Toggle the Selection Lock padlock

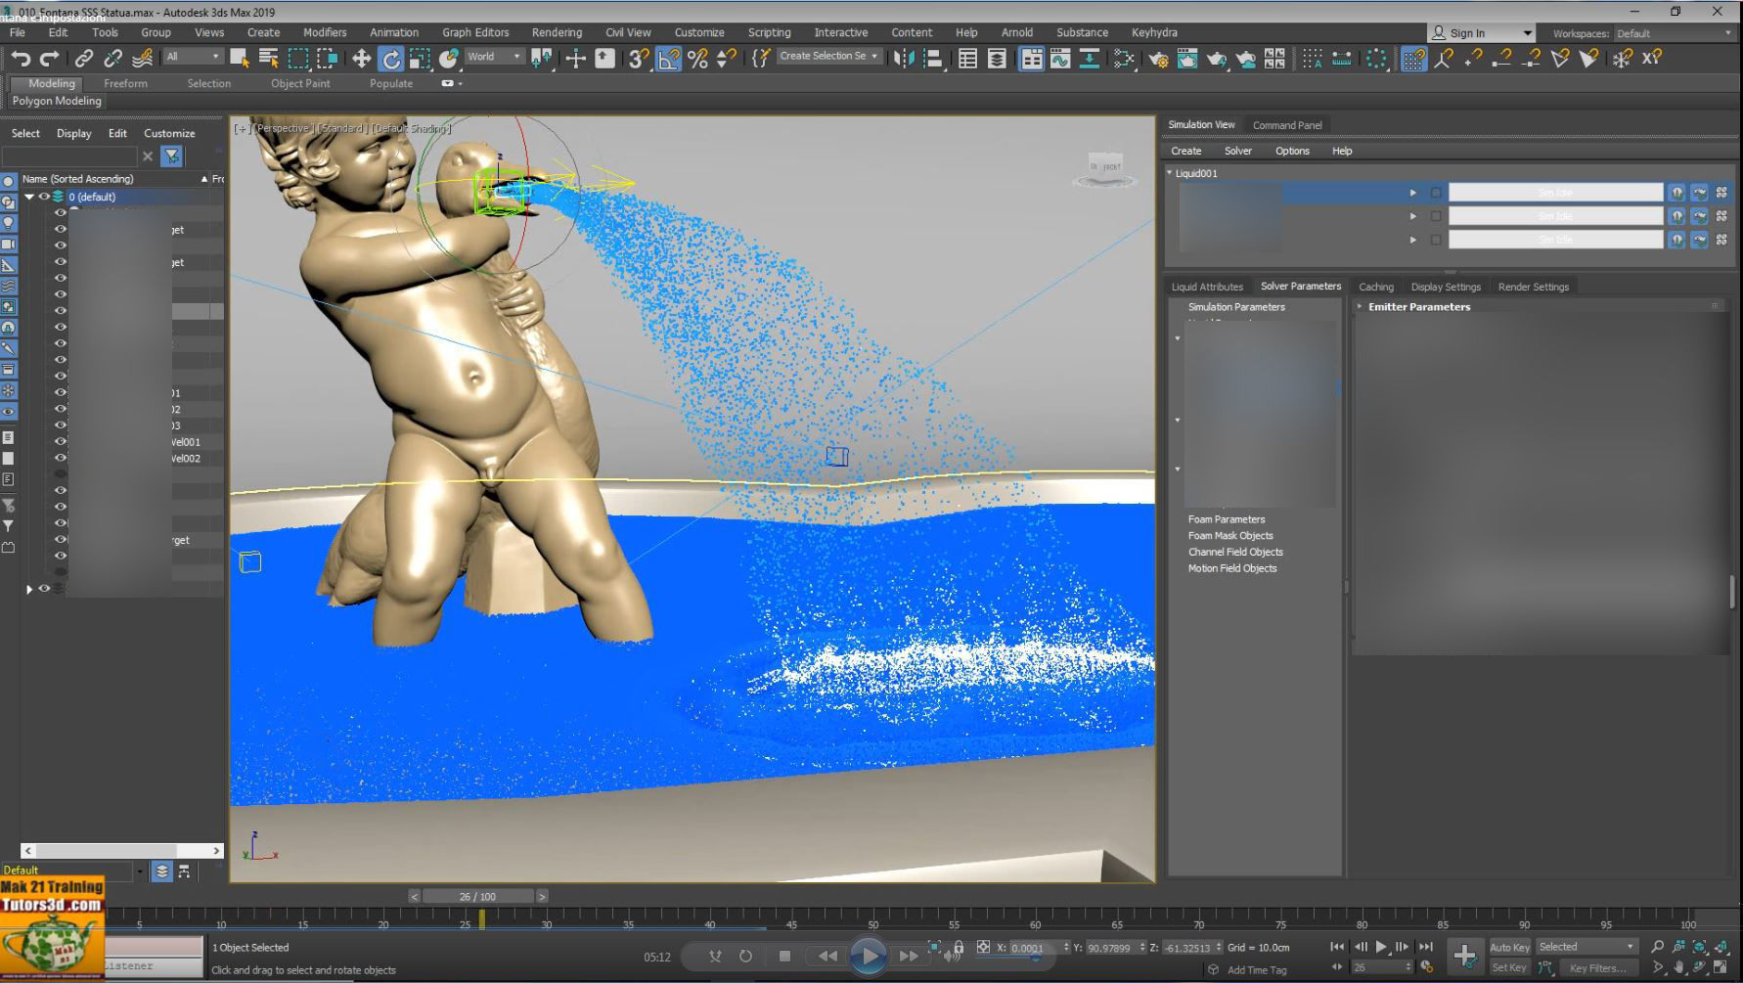[x=959, y=947]
